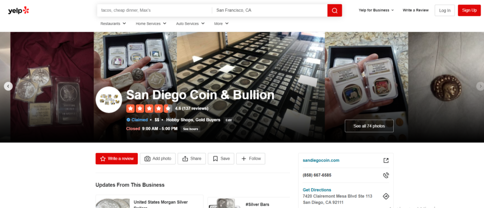Click See all 74 photos button

(369, 126)
